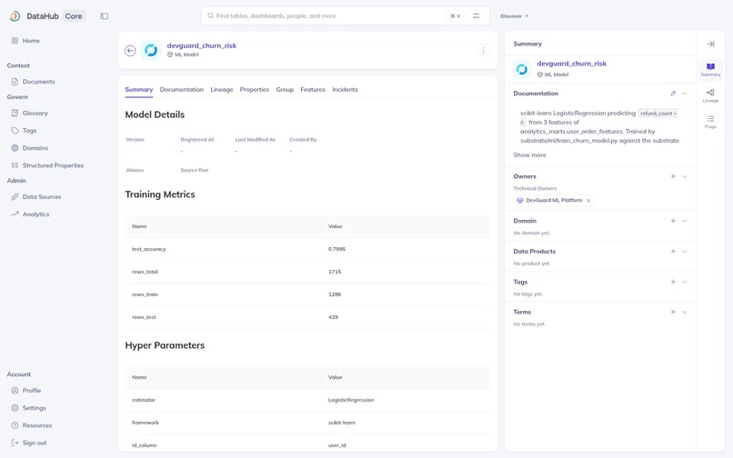
Task: Add an owner with plus icon
Action: (x=673, y=176)
